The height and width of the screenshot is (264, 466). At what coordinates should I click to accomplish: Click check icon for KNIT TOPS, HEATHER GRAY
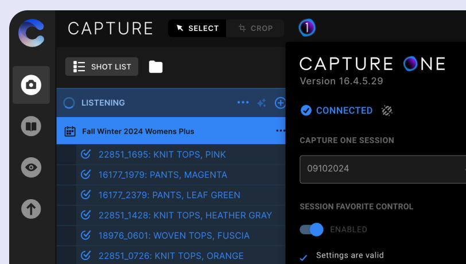(x=86, y=215)
